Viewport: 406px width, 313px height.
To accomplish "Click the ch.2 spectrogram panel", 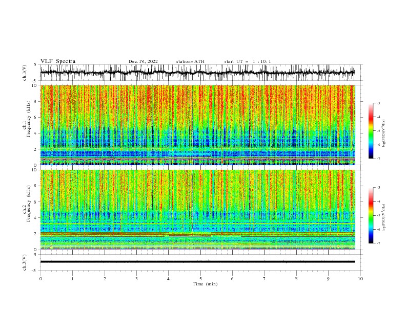I will click(x=198, y=210).
